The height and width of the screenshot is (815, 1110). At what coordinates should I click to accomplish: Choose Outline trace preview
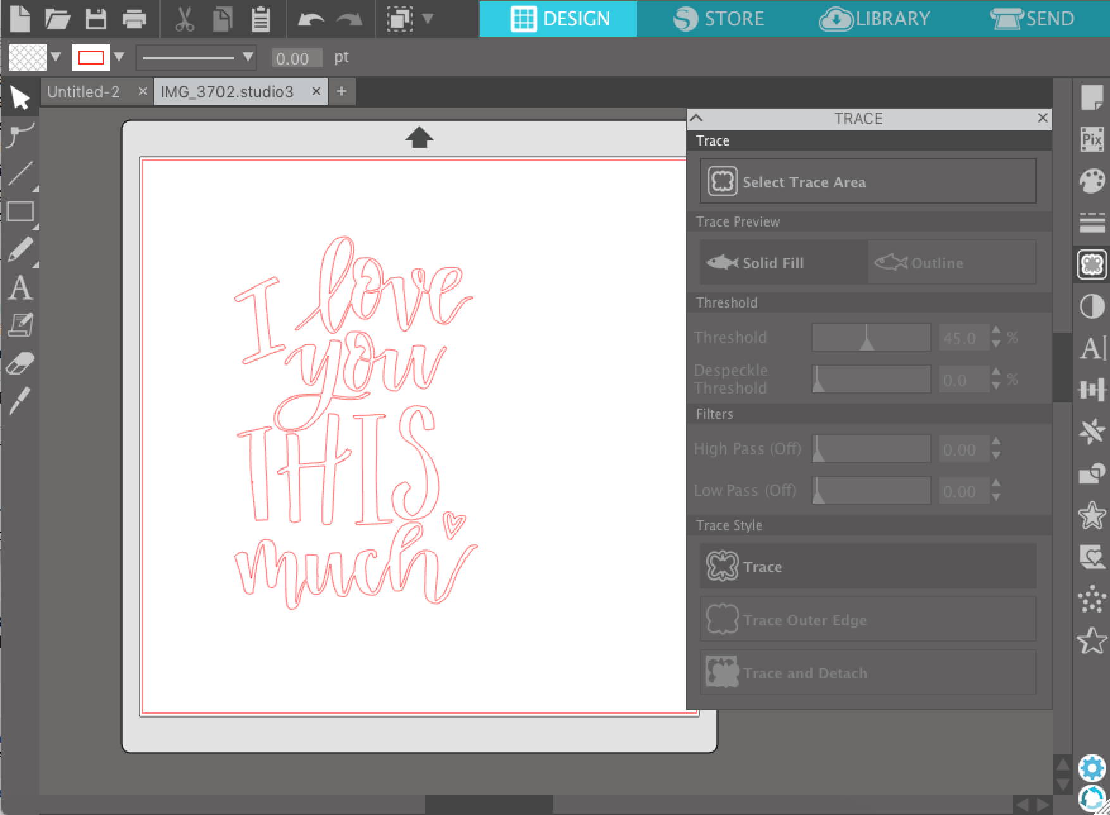952,263
